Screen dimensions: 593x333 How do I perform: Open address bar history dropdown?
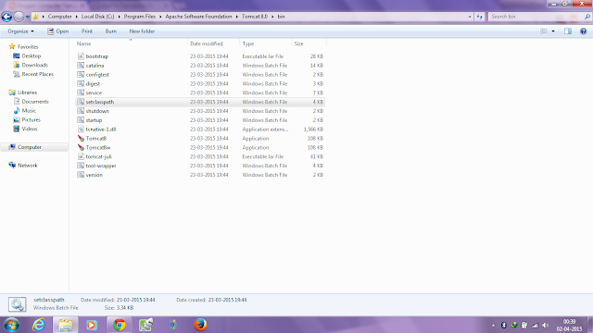[x=470, y=17]
